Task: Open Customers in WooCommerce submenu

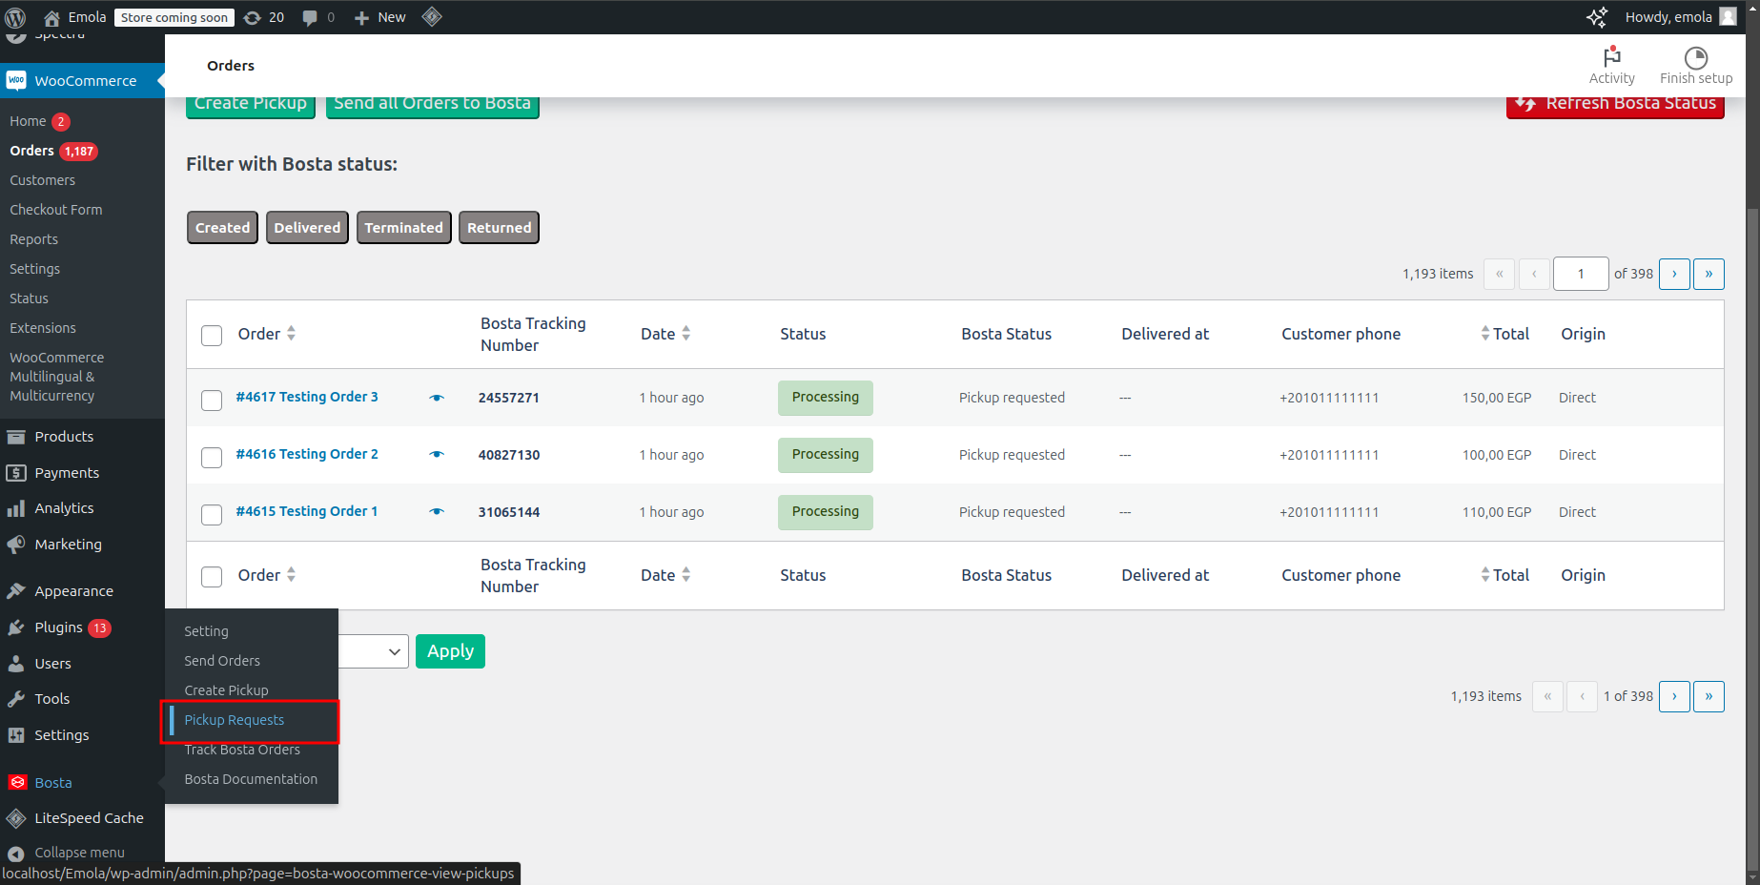Action: (42, 180)
